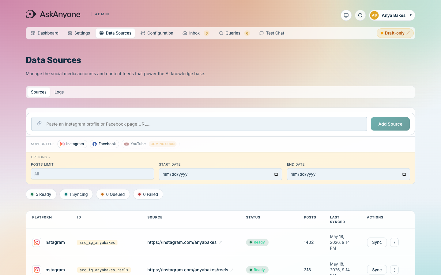This screenshot has height=275, width=441.
Task: Open the Start Date calendar picker icon
Action: 276,174
